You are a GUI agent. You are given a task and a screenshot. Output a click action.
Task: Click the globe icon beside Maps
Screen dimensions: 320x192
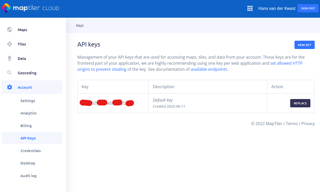tap(10, 30)
